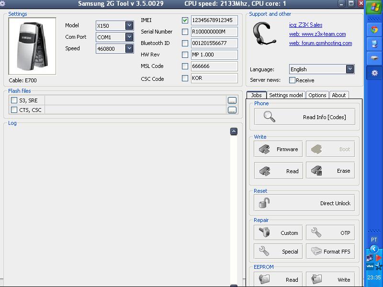Check the CTS, CSC flash file box

14,110
